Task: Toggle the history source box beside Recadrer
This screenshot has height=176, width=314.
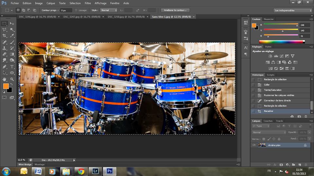Action: tap(253, 111)
